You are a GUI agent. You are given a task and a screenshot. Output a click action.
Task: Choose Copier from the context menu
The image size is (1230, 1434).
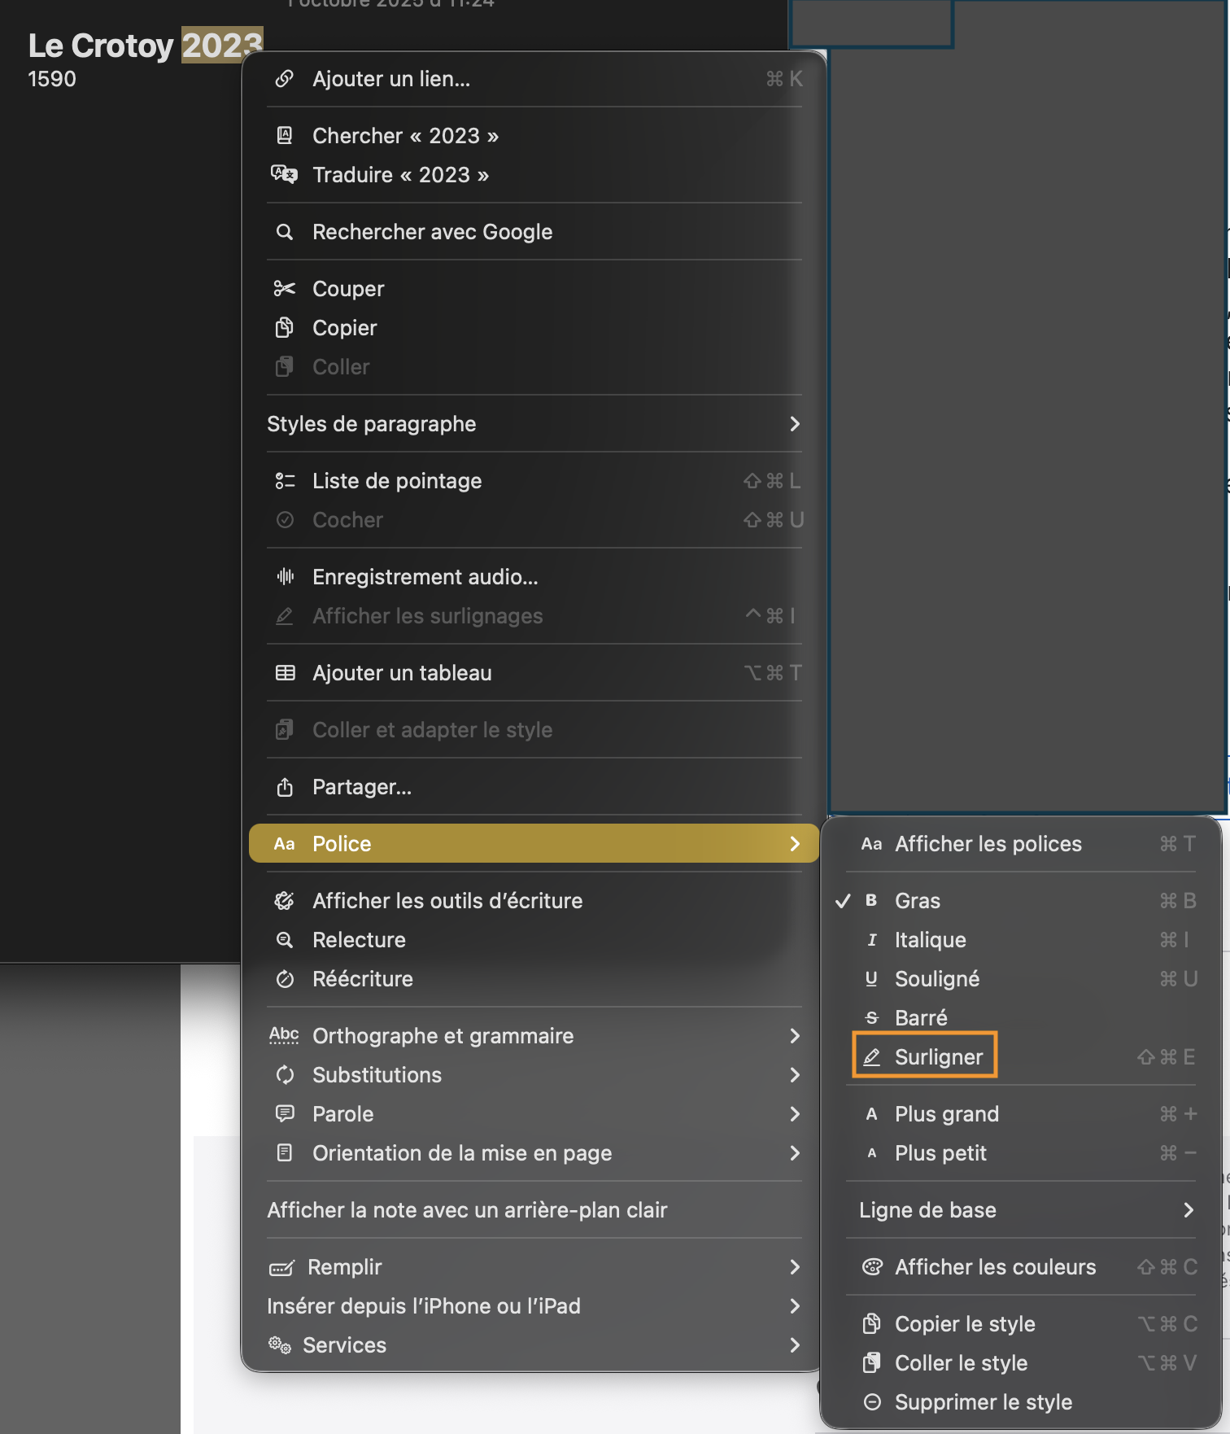[x=344, y=328]
